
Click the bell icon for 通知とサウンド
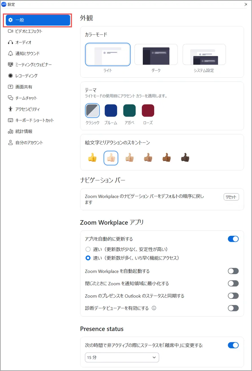coord(10,54)
